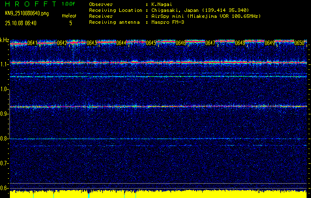This screenshot has width=311, height=198.
Task: Click the yellow signal level bar at bottom
Action: pos(158,194)
